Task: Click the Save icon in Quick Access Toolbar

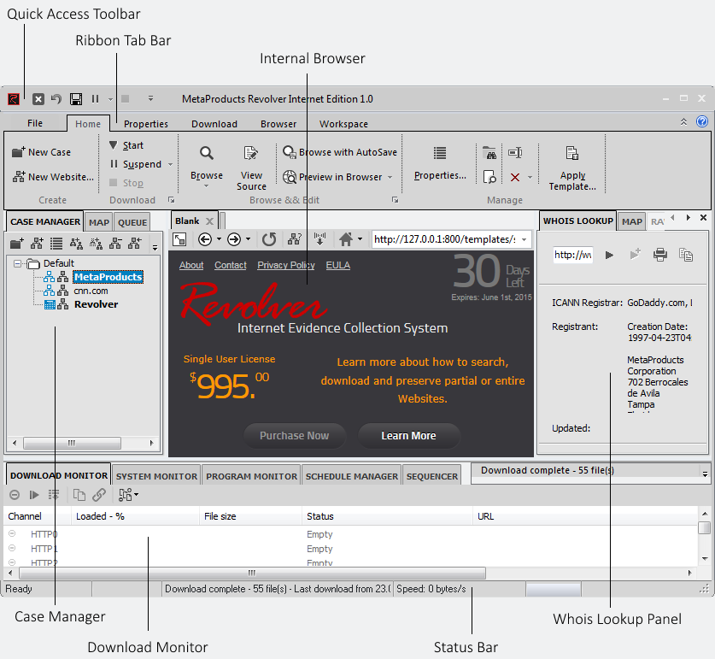Action: point(76,99)
